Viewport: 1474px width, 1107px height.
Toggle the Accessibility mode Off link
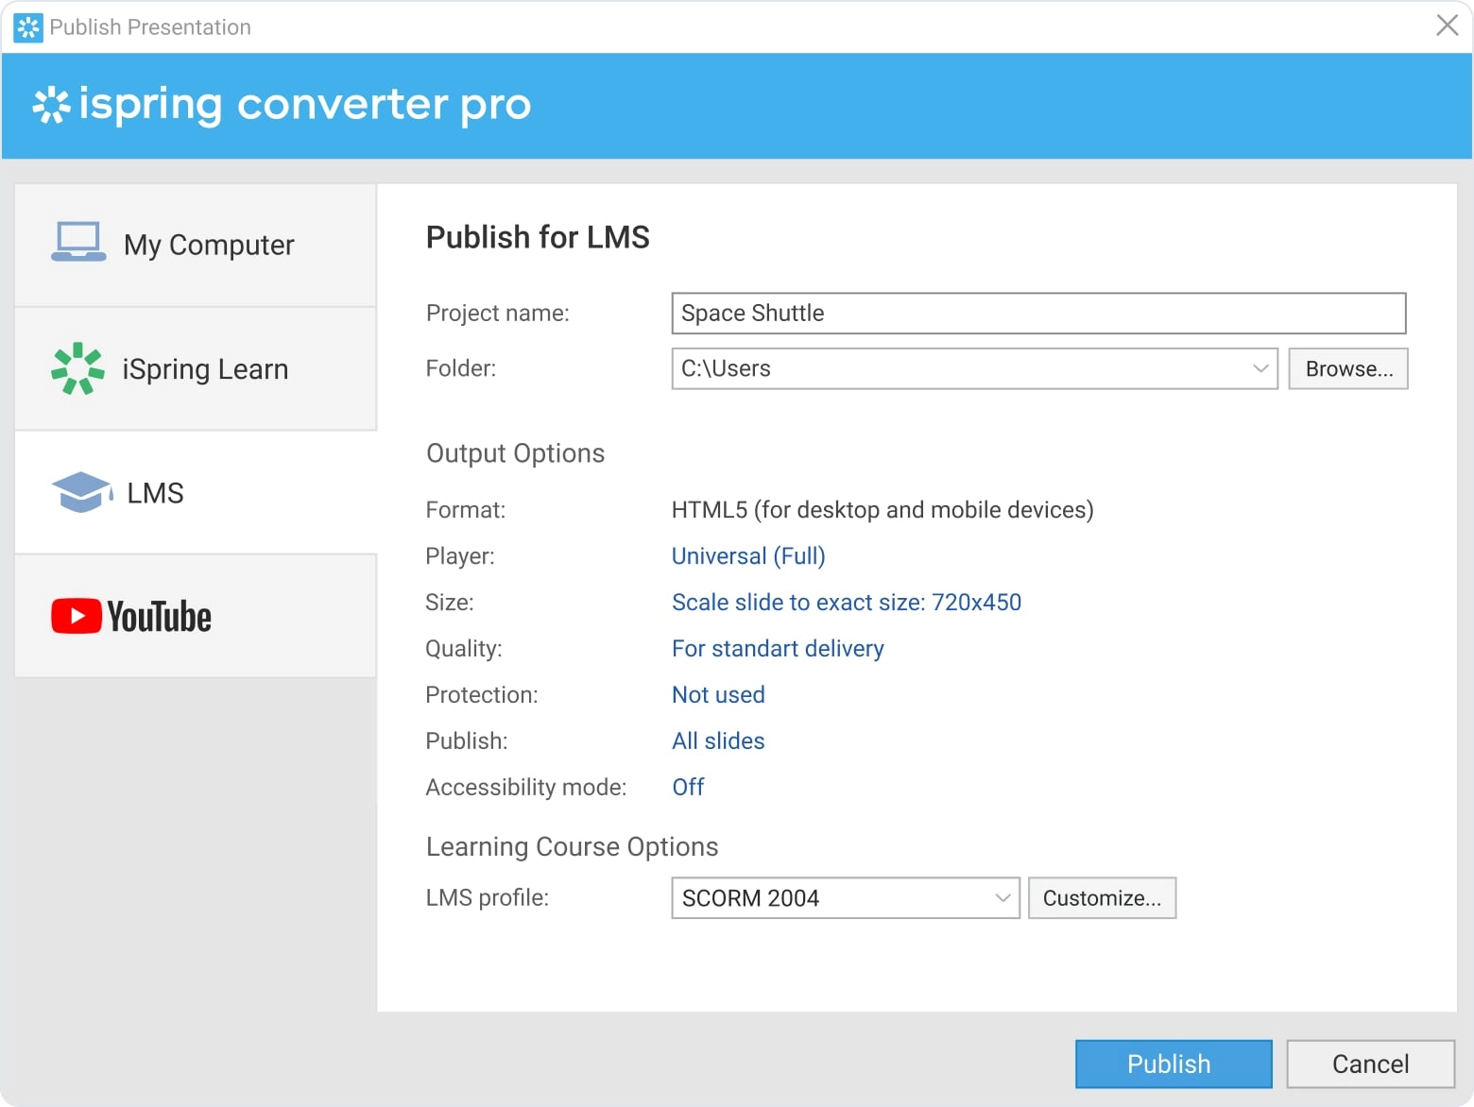click(x=688, y=787)
